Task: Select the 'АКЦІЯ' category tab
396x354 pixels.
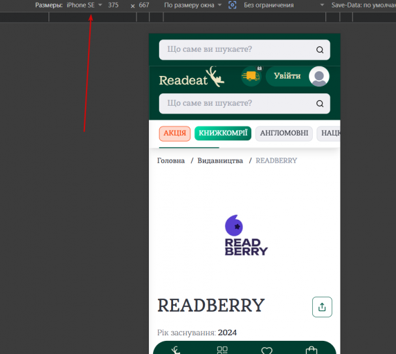Action: 174,133
